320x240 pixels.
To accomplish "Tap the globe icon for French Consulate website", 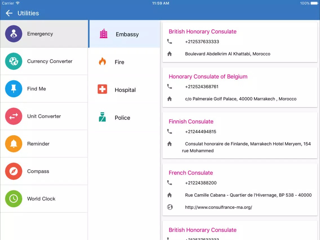I will 170,207.
